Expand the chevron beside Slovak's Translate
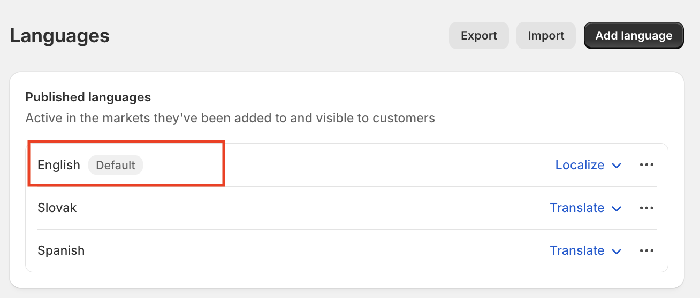The height and width of the screenshot is (298, 700). [617, 208]
